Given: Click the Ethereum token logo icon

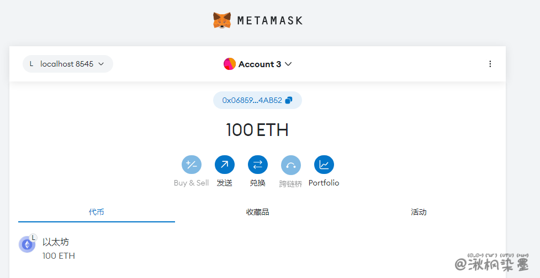Looking at the screenshot, I should point(27,244).
